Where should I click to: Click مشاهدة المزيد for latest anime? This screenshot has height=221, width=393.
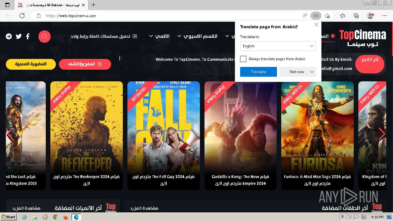pyautogui.click(x=26, y=208)
